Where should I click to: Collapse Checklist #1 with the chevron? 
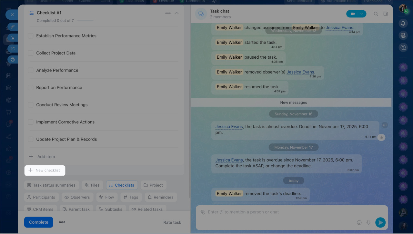coord(176,13)
